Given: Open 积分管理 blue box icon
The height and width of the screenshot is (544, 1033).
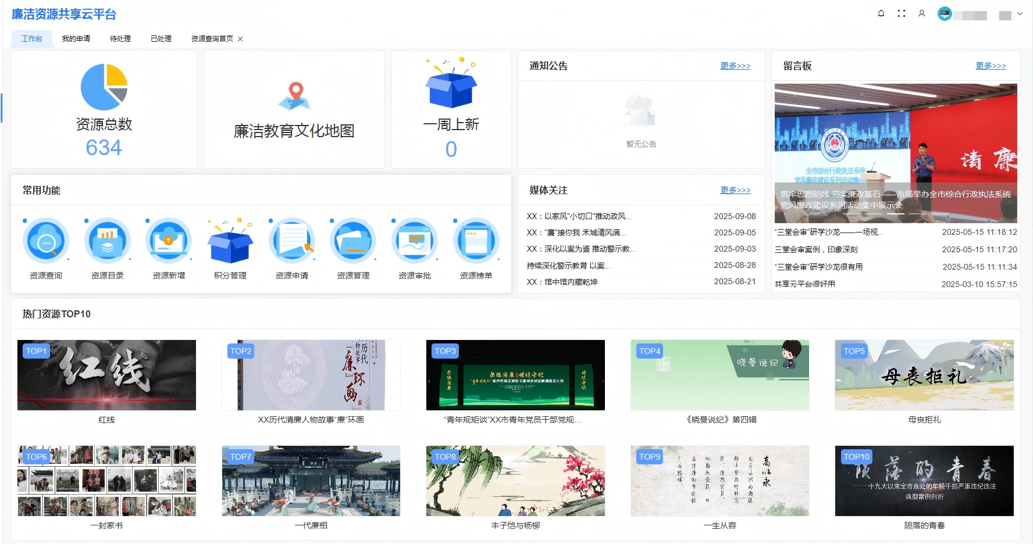Looking at the screenshot, I should (230, 242).
